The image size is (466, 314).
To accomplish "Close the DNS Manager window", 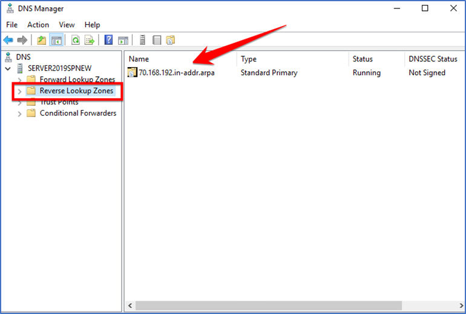I will (453, 8).
